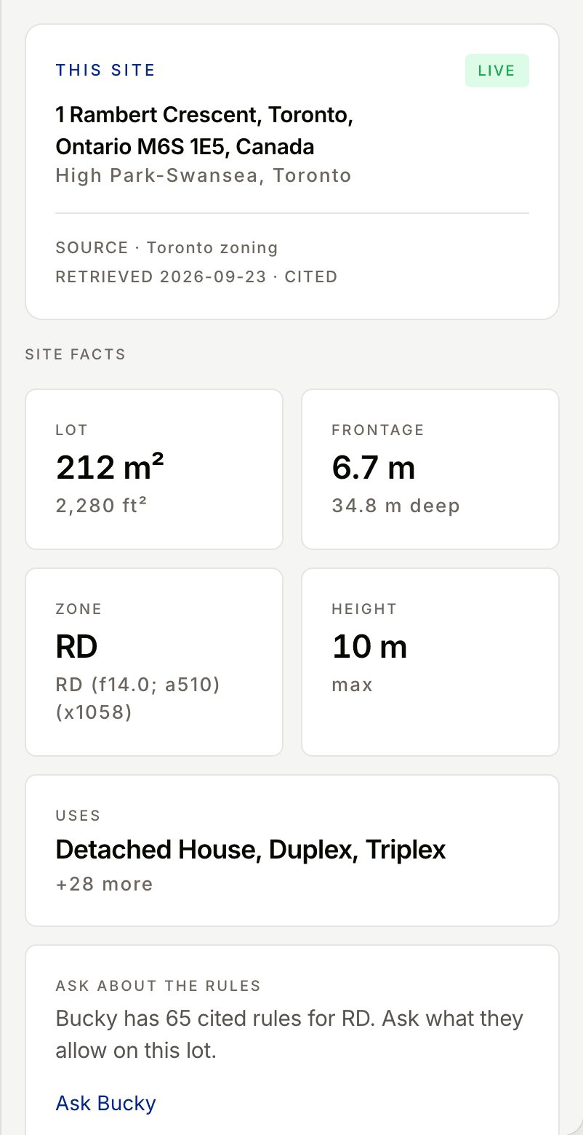The width and height of the screenshot is (583, 1135).
Task: Click the Source Toronto zoning line
Action: pyautogui.click(x=166, y=247)
